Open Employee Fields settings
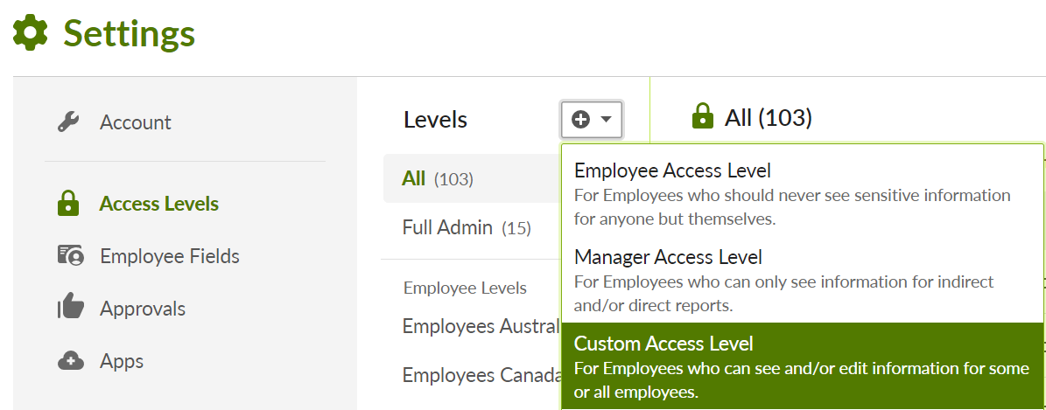 point(170,256)
